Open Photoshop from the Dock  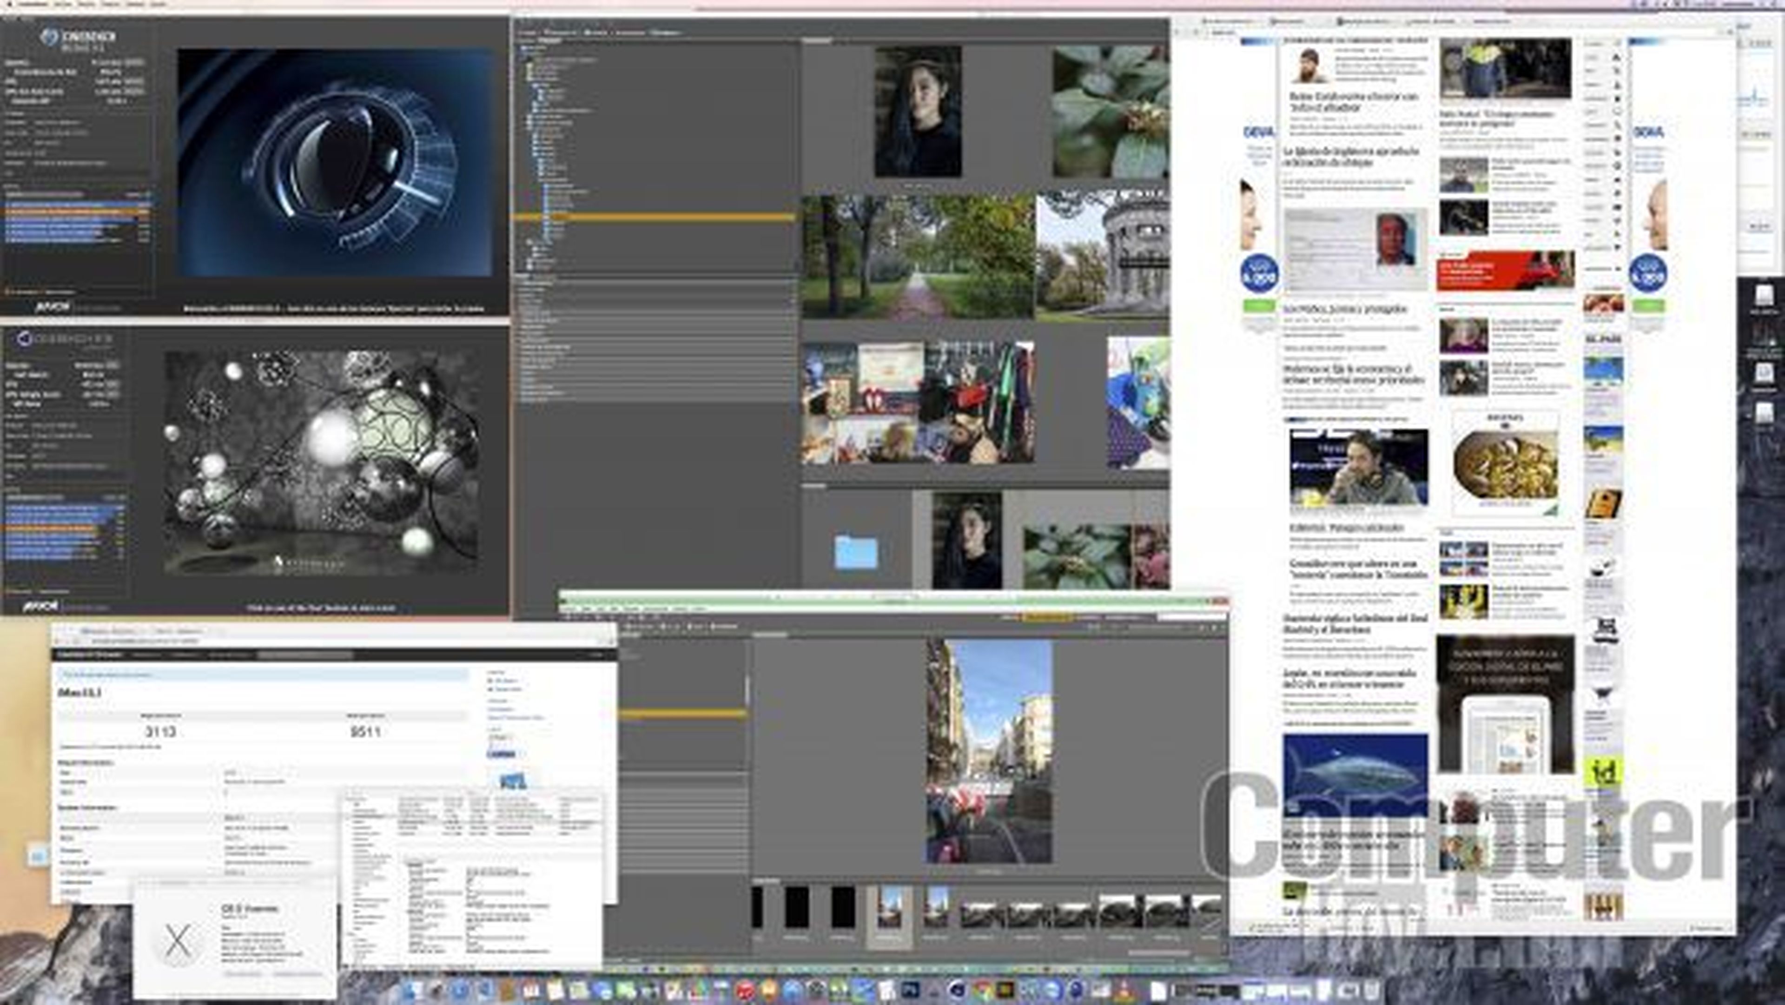point(911,991)
